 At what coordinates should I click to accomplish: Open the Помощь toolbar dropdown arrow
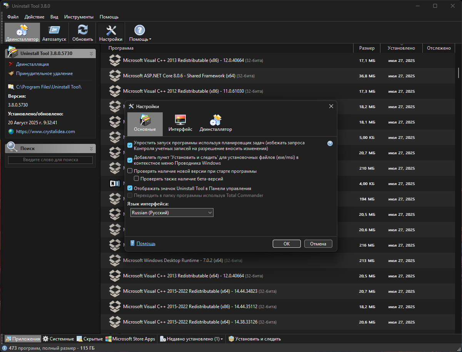150,39
